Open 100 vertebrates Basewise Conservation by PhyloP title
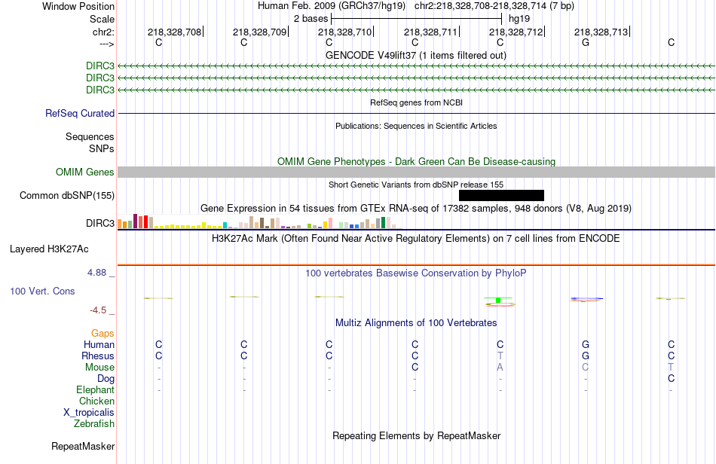The height and width of the screenshot is (464, 716). [x=416, y=273]
